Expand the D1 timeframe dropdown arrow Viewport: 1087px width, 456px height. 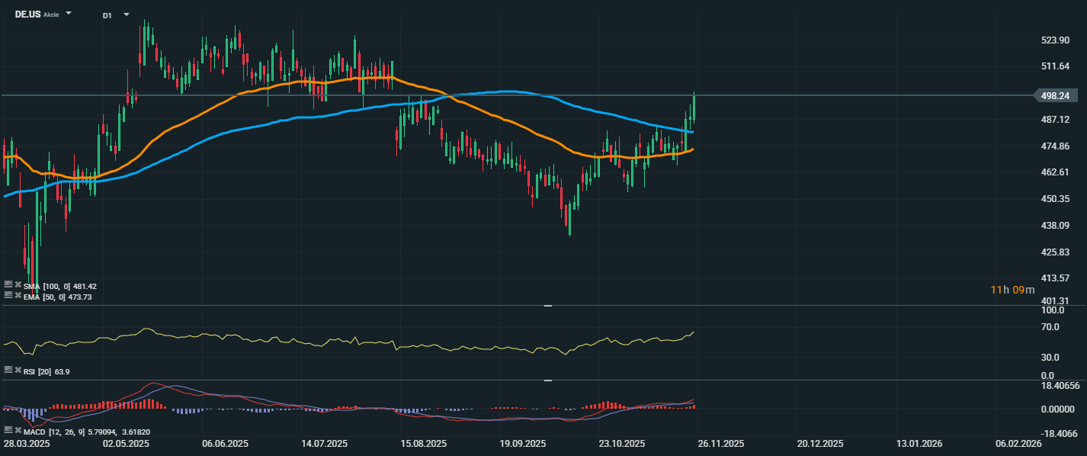(126, 14)
